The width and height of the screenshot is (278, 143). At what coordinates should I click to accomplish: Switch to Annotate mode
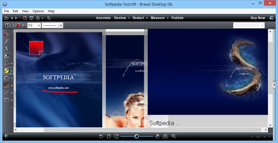pos(103,18)
